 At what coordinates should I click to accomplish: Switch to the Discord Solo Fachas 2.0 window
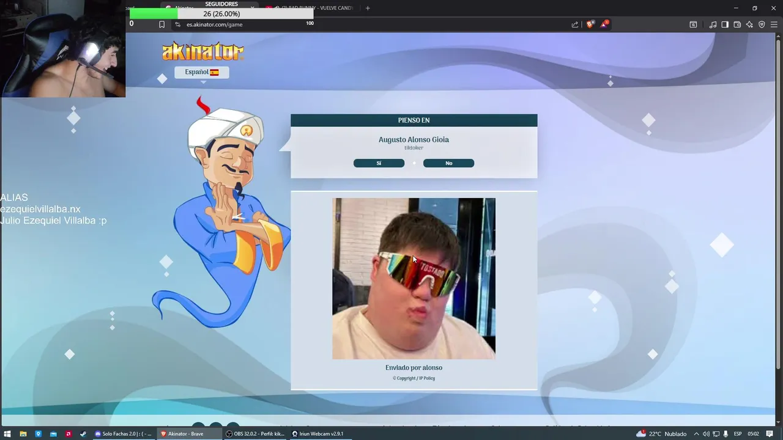tap(123, 434)
